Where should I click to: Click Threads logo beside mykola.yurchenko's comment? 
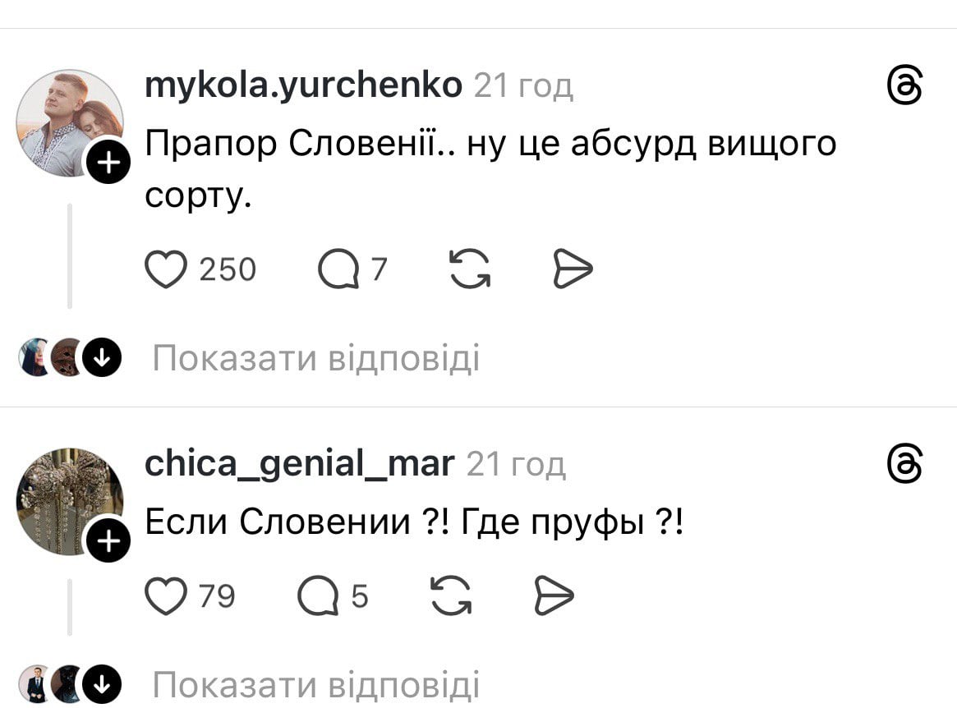tap(906, 85)
